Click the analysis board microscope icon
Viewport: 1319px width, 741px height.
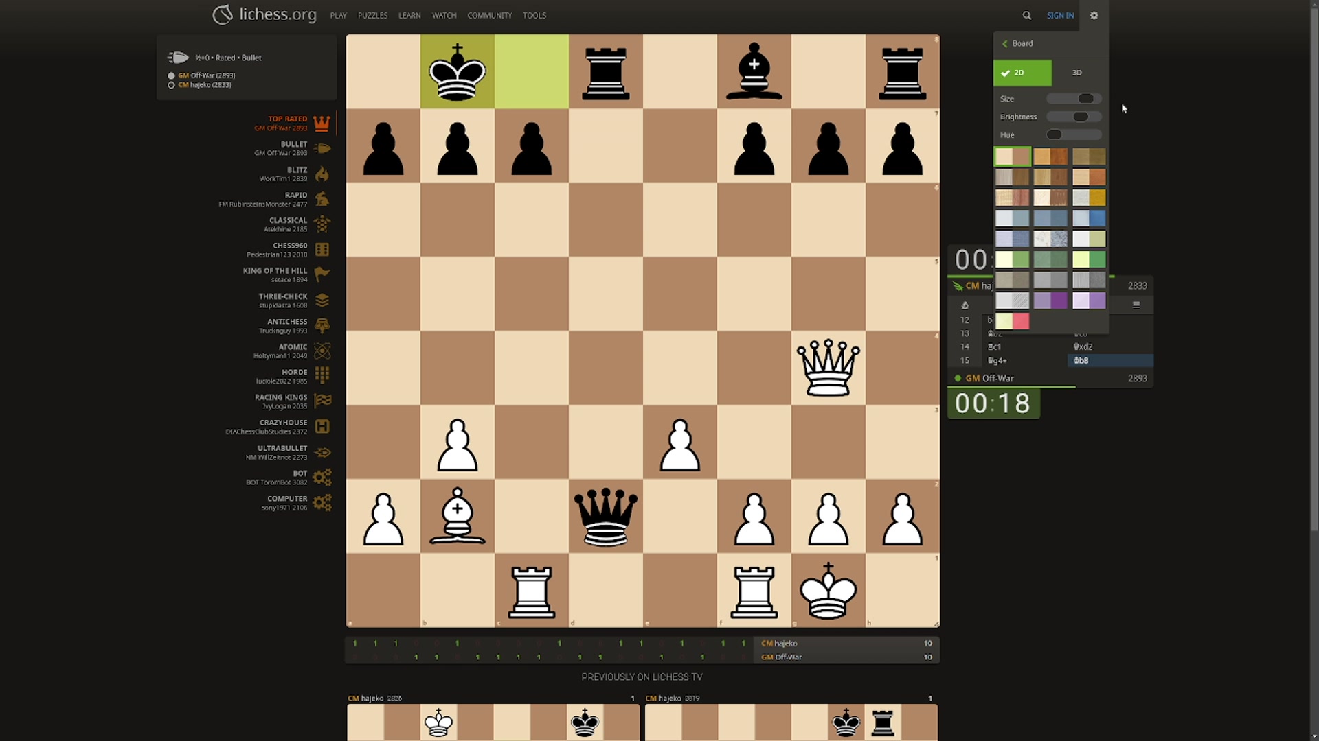(965, 305)
